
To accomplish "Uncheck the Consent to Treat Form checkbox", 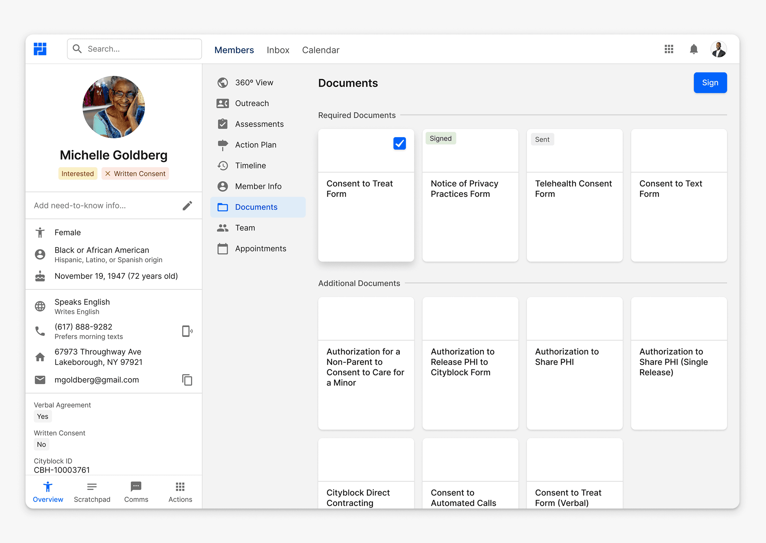I will click(399, 144).
